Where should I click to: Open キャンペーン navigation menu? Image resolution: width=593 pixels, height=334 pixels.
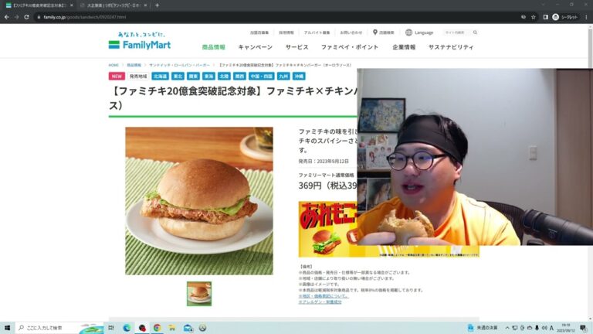tap(256, 47)
